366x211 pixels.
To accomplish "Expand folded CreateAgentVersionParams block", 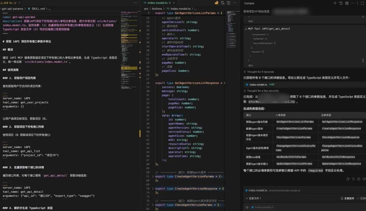I will [x=153, y=176].
